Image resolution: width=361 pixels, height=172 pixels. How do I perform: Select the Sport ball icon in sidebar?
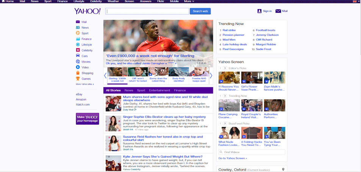click(x=78, y=33)
